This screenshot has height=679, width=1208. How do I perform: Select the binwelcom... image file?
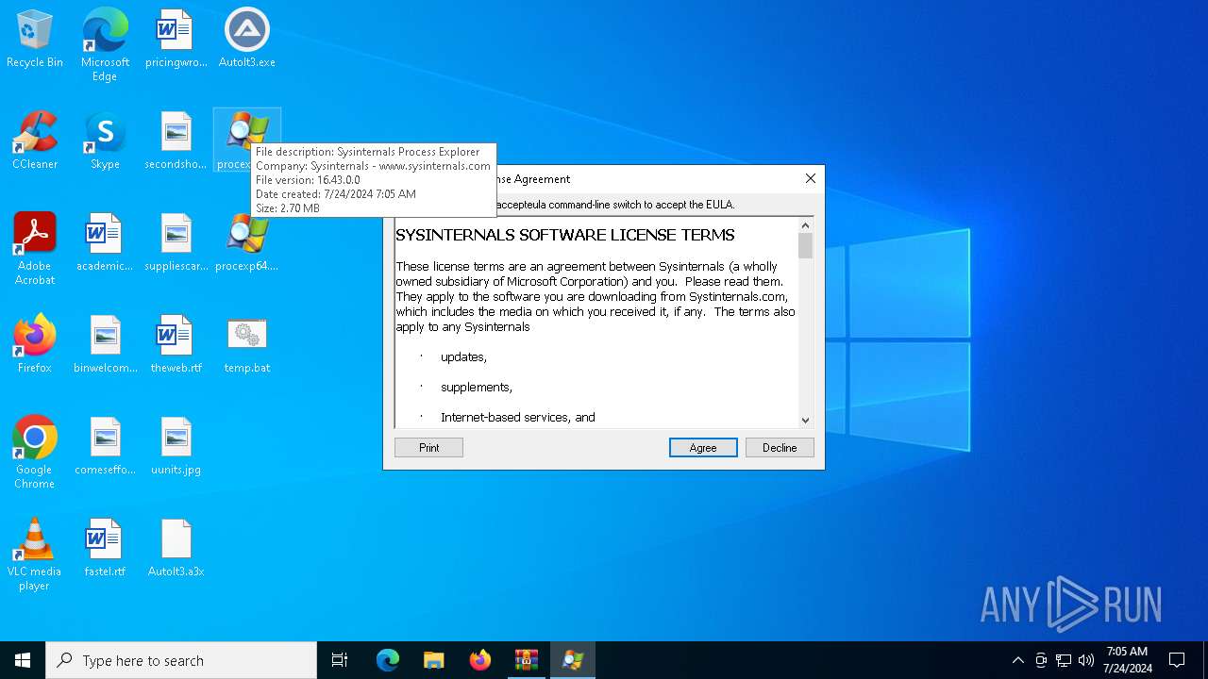(x=105, y=344)
